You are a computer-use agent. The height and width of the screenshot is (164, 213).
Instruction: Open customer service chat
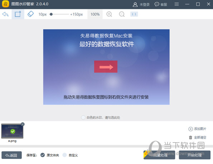click(161, 5)
